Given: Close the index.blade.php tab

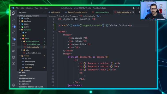Looking at the screenshot, I should tap(133, 12).
